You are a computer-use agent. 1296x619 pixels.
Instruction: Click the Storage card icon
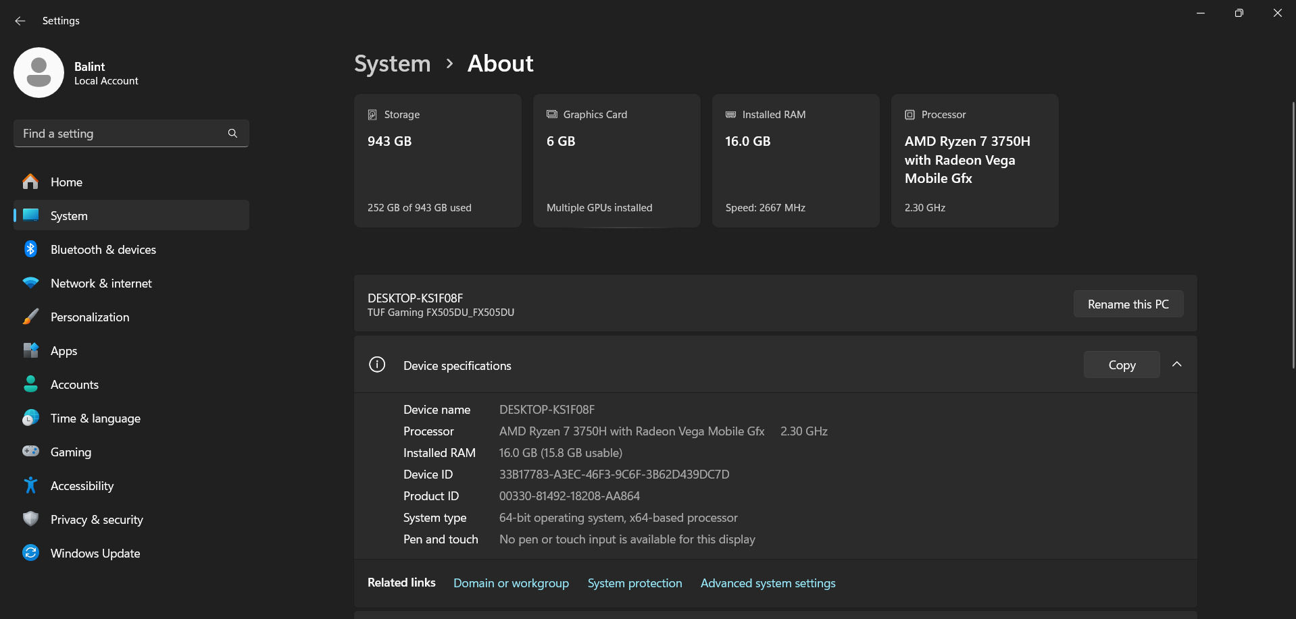click(372, 115)
